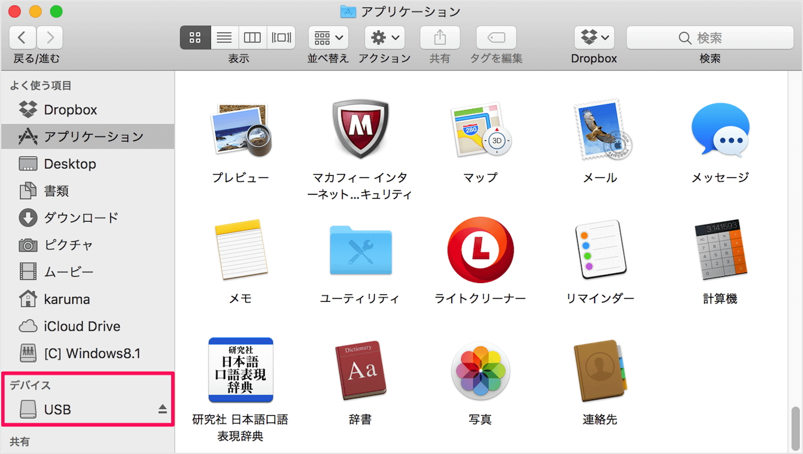Open the 写真 (Photos) app icon
This screenshot has height=454, width=803.
[481, 371]
